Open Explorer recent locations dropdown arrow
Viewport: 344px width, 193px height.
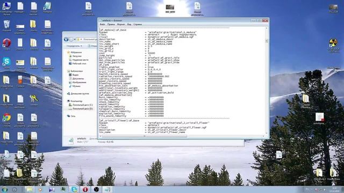75,40
